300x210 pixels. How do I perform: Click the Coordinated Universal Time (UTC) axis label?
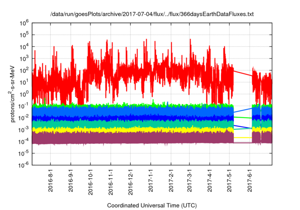(151, 205)
